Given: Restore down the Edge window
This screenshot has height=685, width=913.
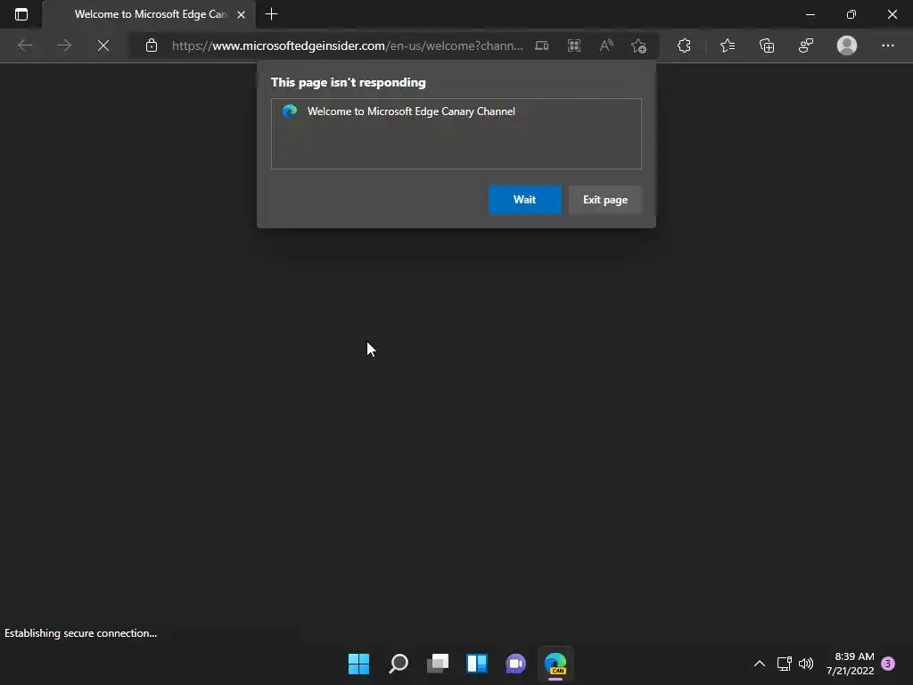Looking at the screenshot, I should coord(851,14).
